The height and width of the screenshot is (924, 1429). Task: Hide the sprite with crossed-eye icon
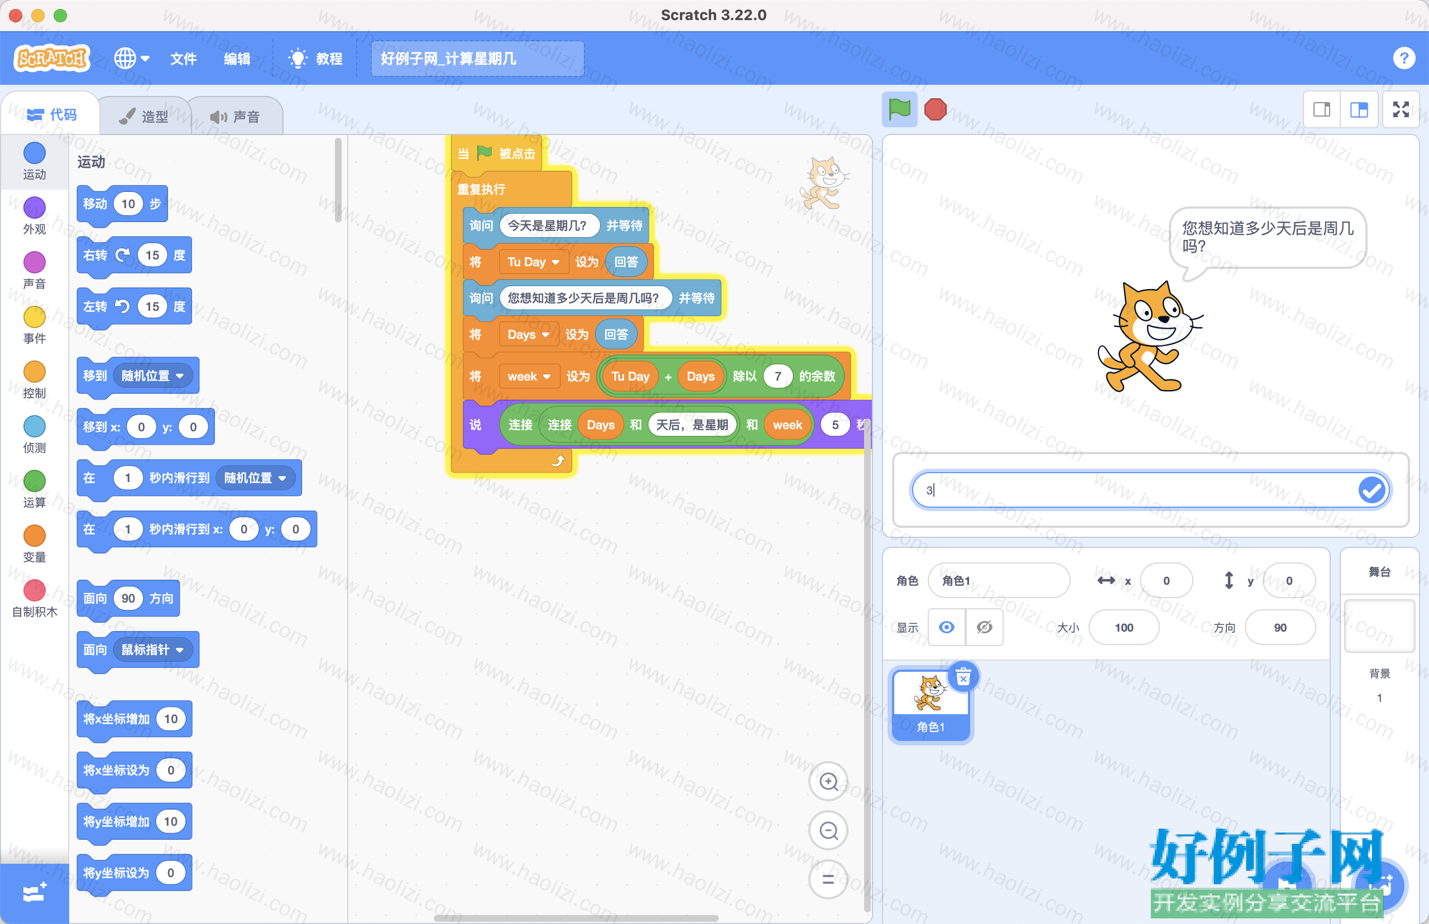(x=984, y=627)
